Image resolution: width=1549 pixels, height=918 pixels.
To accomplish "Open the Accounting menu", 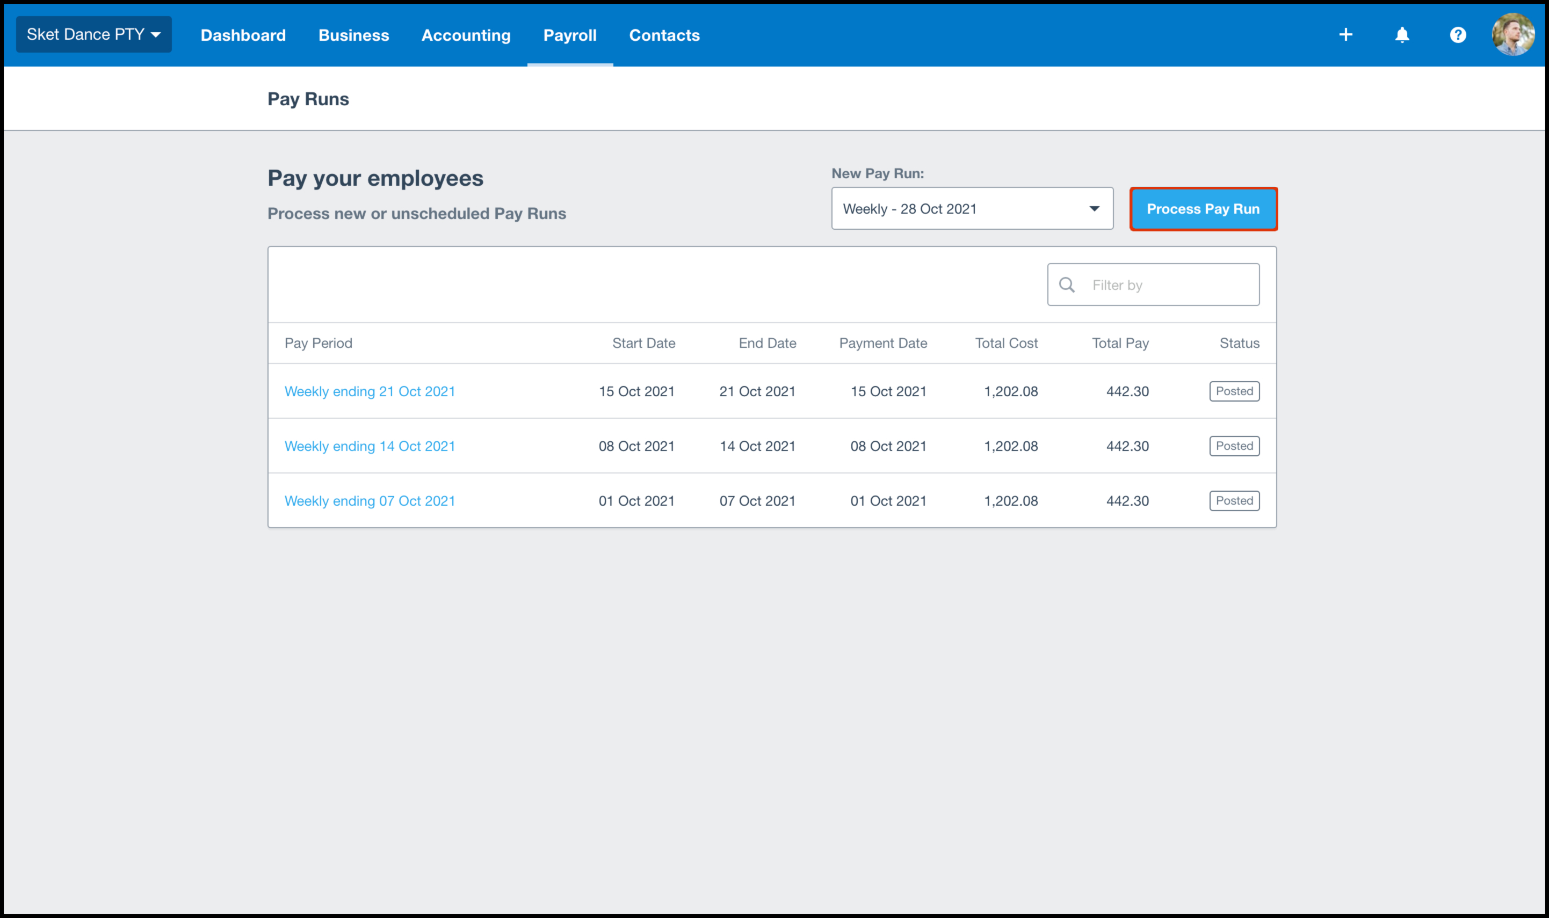I will pos(466,35).
